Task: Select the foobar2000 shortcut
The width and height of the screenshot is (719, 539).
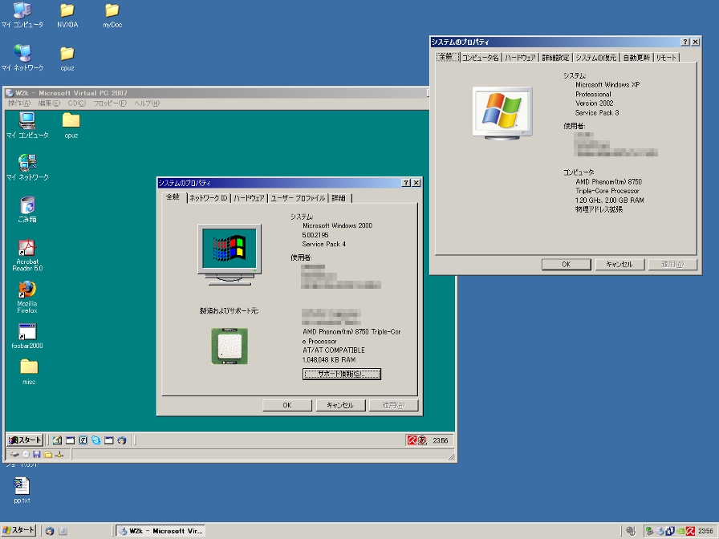Action: tap(27, 336)
